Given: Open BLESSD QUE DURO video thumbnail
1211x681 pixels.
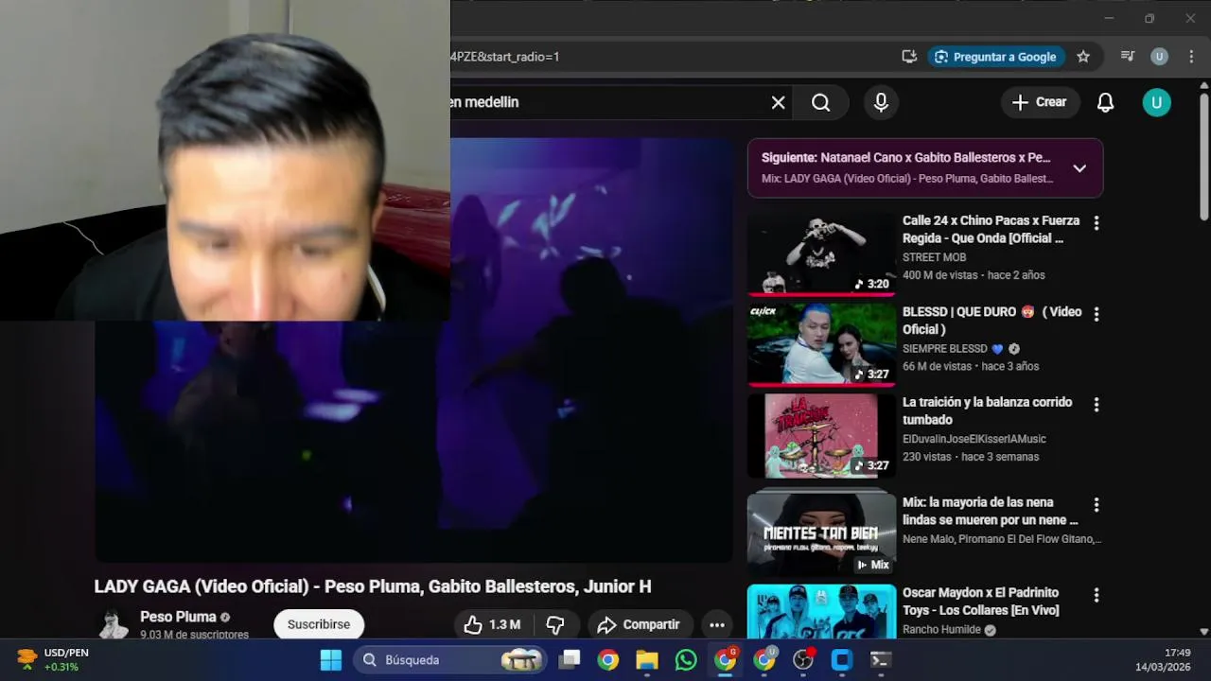Looking at the screenshot, I should 821,344.
